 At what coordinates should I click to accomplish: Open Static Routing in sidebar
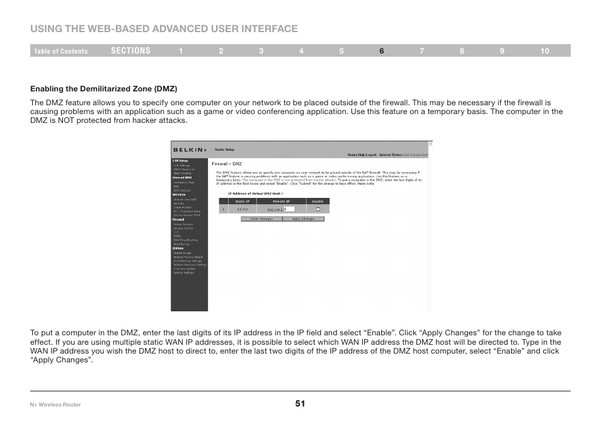click(182, 173)
